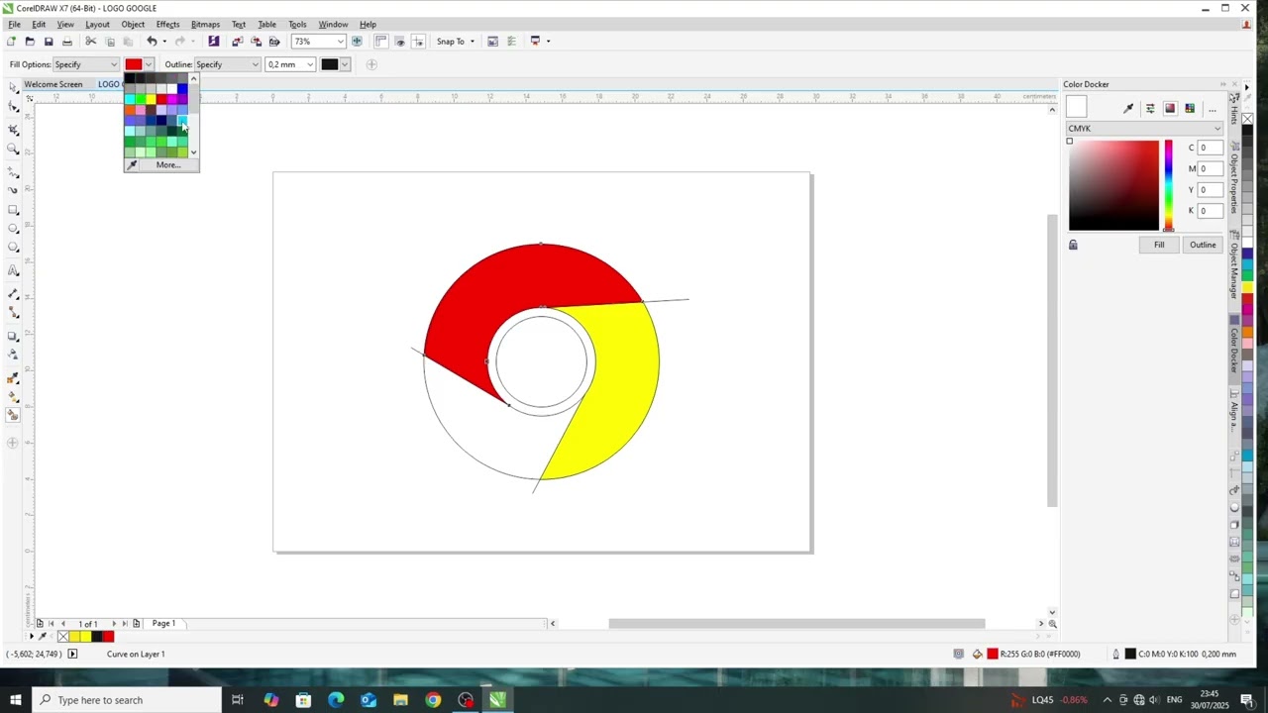Click the Fill button in Color Docker
Image resolution: width=1268 pixels, height=713 pixels.
pyautogui.click(x=1159, y=245)
